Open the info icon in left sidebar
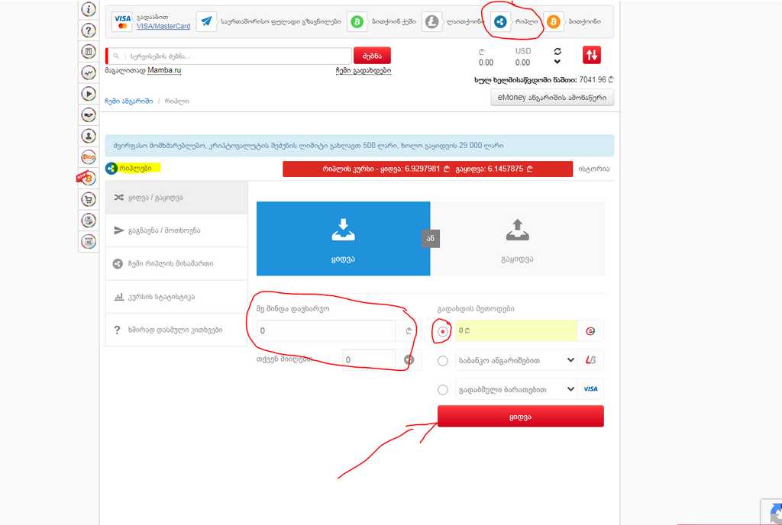782x525 pixels. 89,9
